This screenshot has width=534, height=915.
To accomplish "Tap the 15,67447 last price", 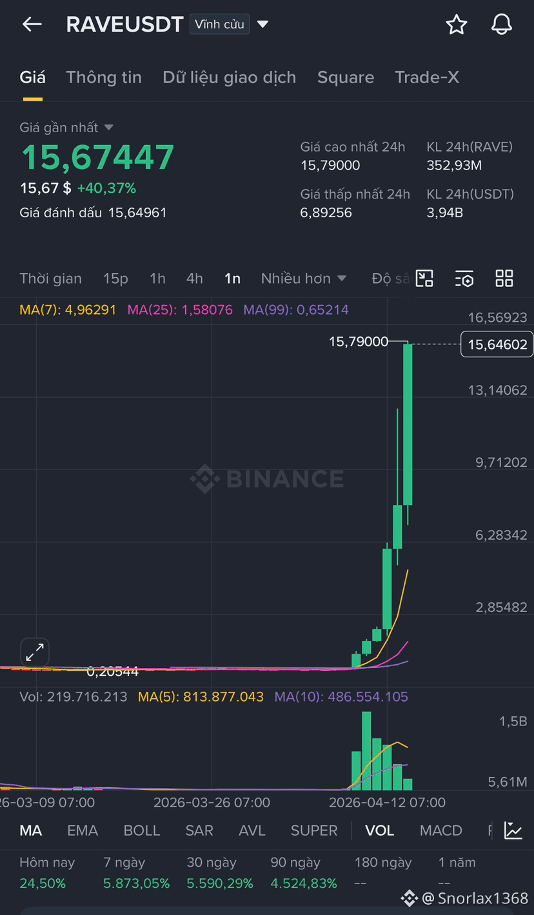I will tap(97, 157).
